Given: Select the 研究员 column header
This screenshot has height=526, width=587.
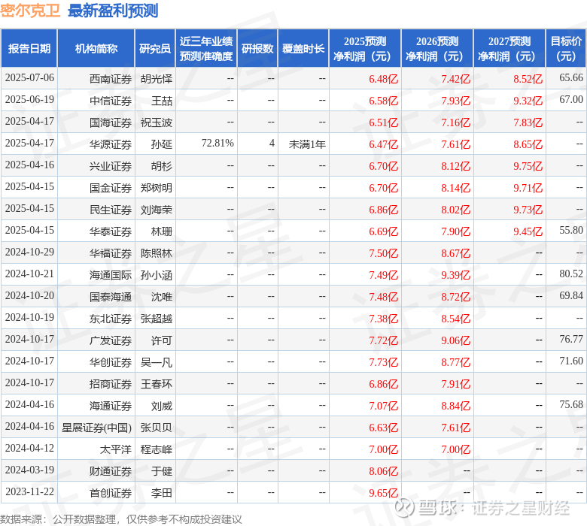Looking at the screenshot, I should click(155, 49).
